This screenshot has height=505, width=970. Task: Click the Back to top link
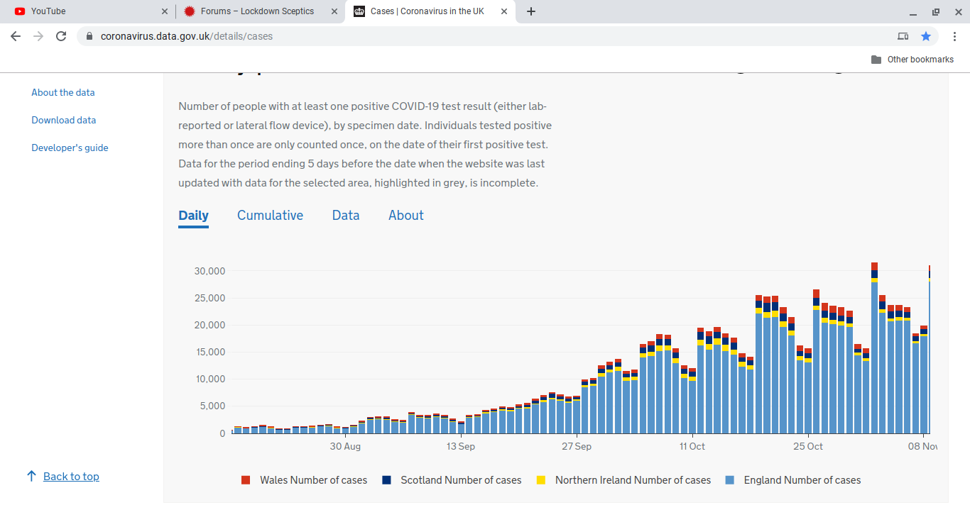(71, 477)
